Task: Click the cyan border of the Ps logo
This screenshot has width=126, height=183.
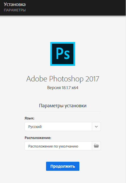Action: pos(51,54)
